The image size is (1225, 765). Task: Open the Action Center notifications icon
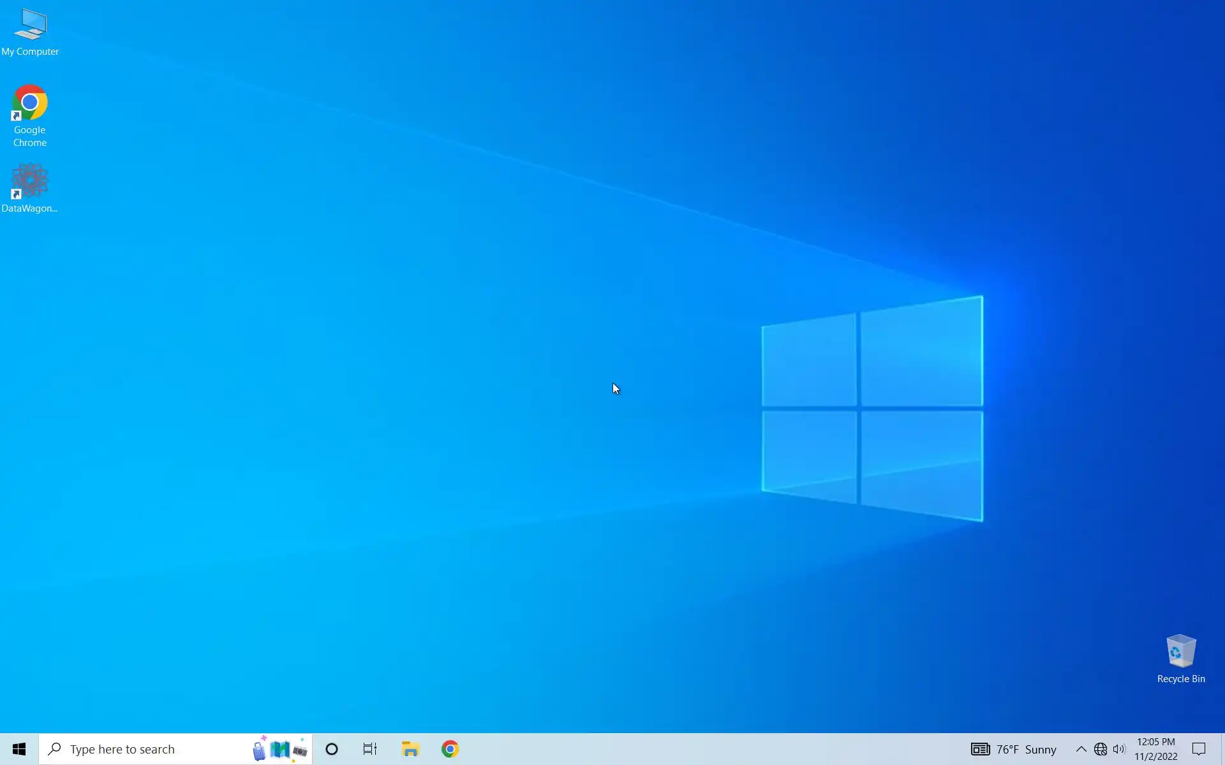pos(1199,749)
